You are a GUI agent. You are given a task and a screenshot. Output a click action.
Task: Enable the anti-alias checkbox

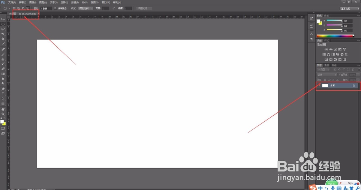(55, 8)
